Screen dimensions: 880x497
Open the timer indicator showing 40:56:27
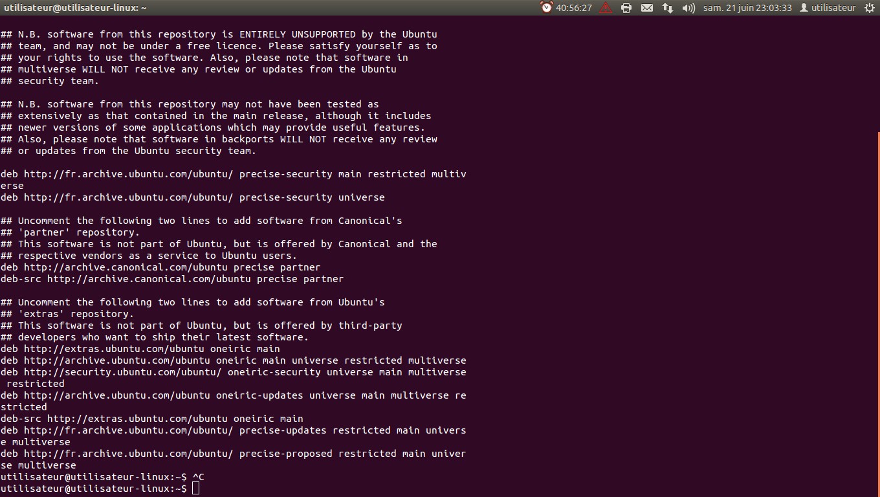pyautogui.click(x=566, y=8)
